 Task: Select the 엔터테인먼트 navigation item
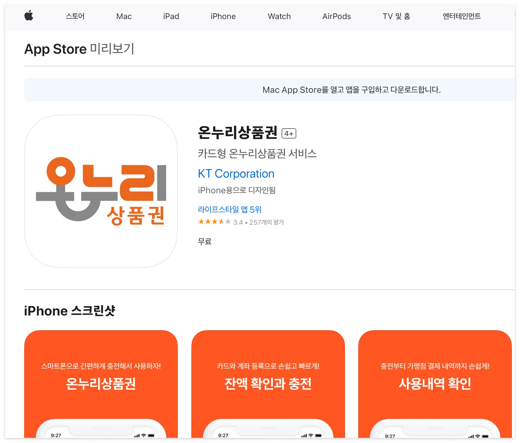point(461,16)
